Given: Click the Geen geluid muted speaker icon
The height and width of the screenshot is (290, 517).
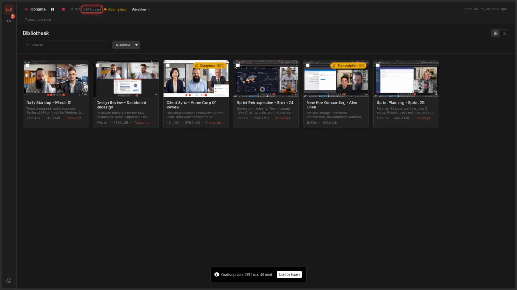Looking at the screenshot, I should (x=105, y=9).
